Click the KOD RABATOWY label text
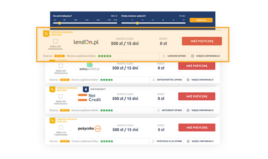 pyautogui.click(x=98, y=89)
